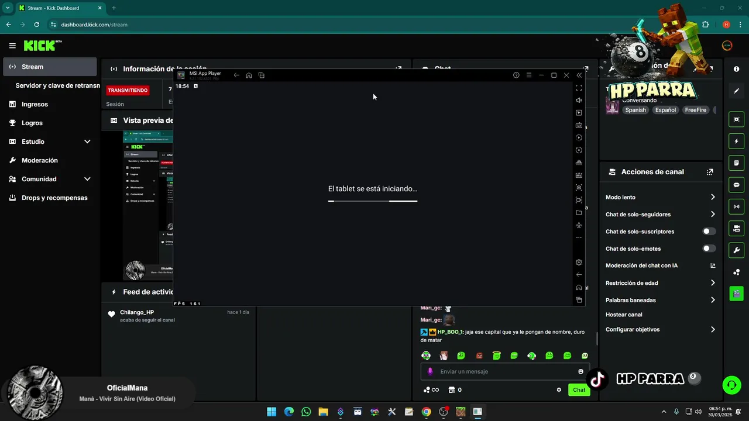Click the Enviar un mensaje field
The image size is (749, 421).
pyautogui.click(x=505, y=371)
